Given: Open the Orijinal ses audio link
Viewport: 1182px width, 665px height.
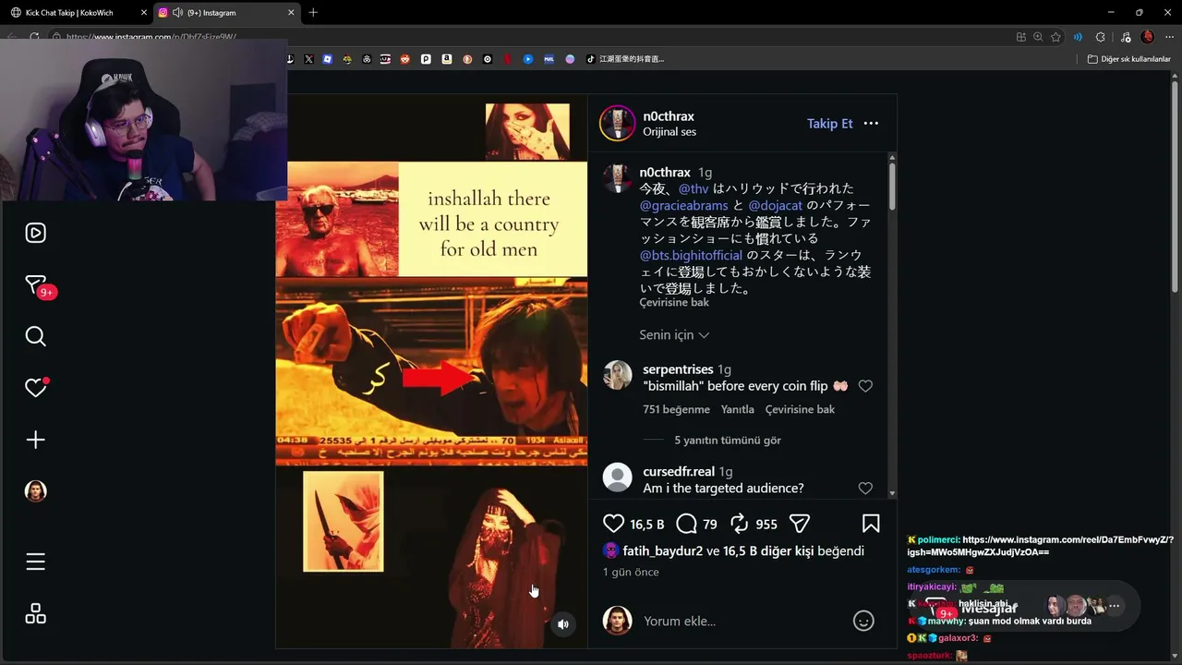Looking at the screenshot, I should pos(669,132).
